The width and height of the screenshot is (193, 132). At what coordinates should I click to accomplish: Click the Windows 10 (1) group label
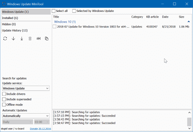tap(65, 22)
